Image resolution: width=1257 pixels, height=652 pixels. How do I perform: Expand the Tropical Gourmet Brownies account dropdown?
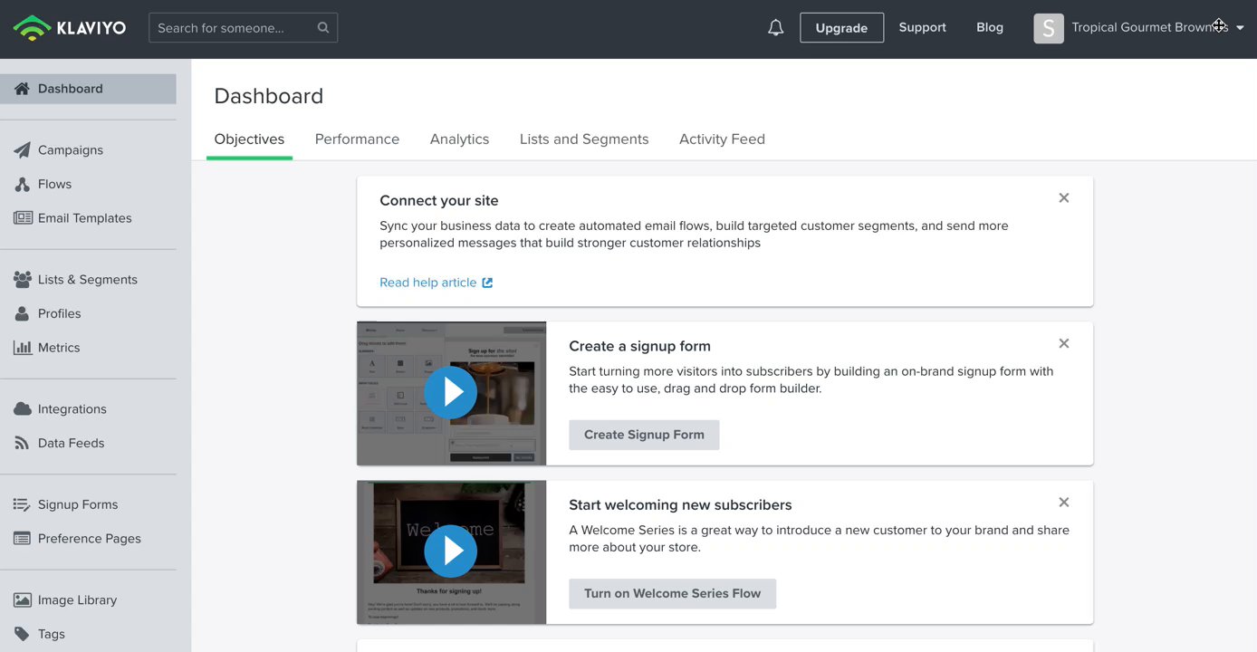pos(1240,28)
